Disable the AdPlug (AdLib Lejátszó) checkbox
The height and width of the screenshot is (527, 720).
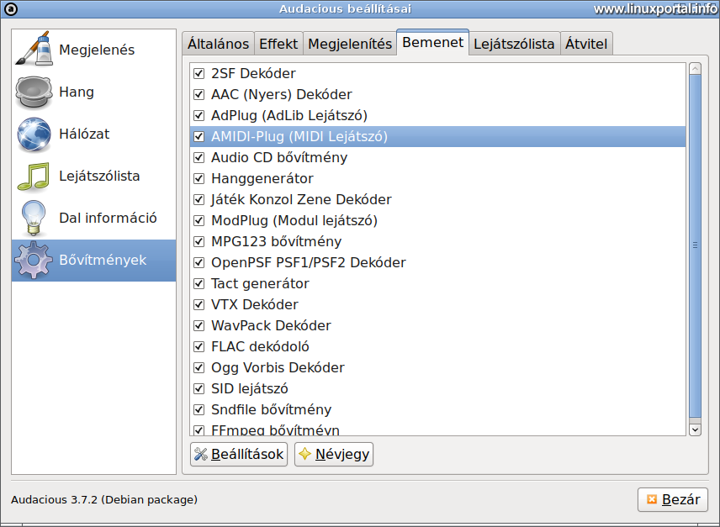199,116
